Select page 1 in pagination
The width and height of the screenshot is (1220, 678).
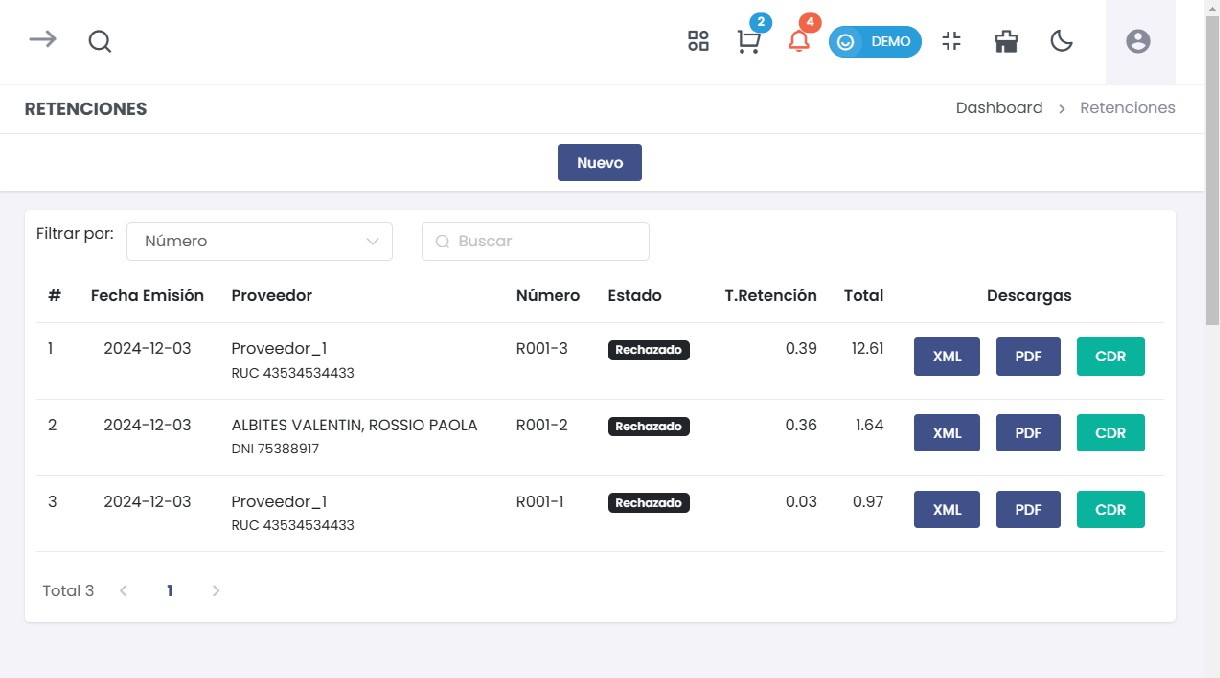pos(170,590)
